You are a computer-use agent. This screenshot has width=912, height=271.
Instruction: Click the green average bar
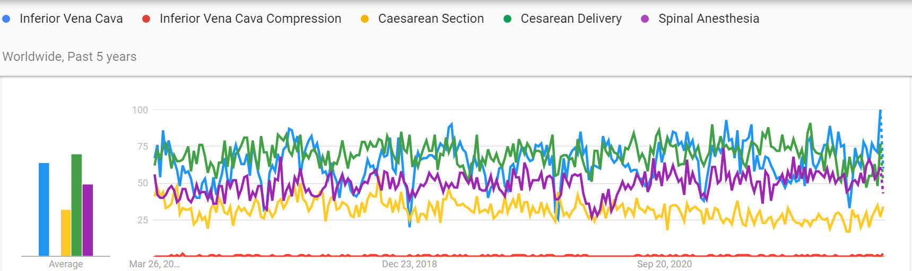pyautogui.click(x=76, y=205)
